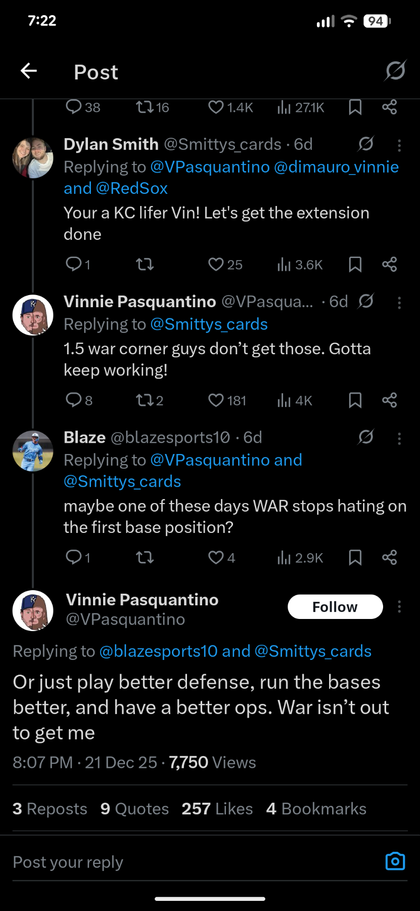The image size is (420, 911).
Task: View the 9 Quotes list
Action: pyautogui.click(x=134, y=808)
